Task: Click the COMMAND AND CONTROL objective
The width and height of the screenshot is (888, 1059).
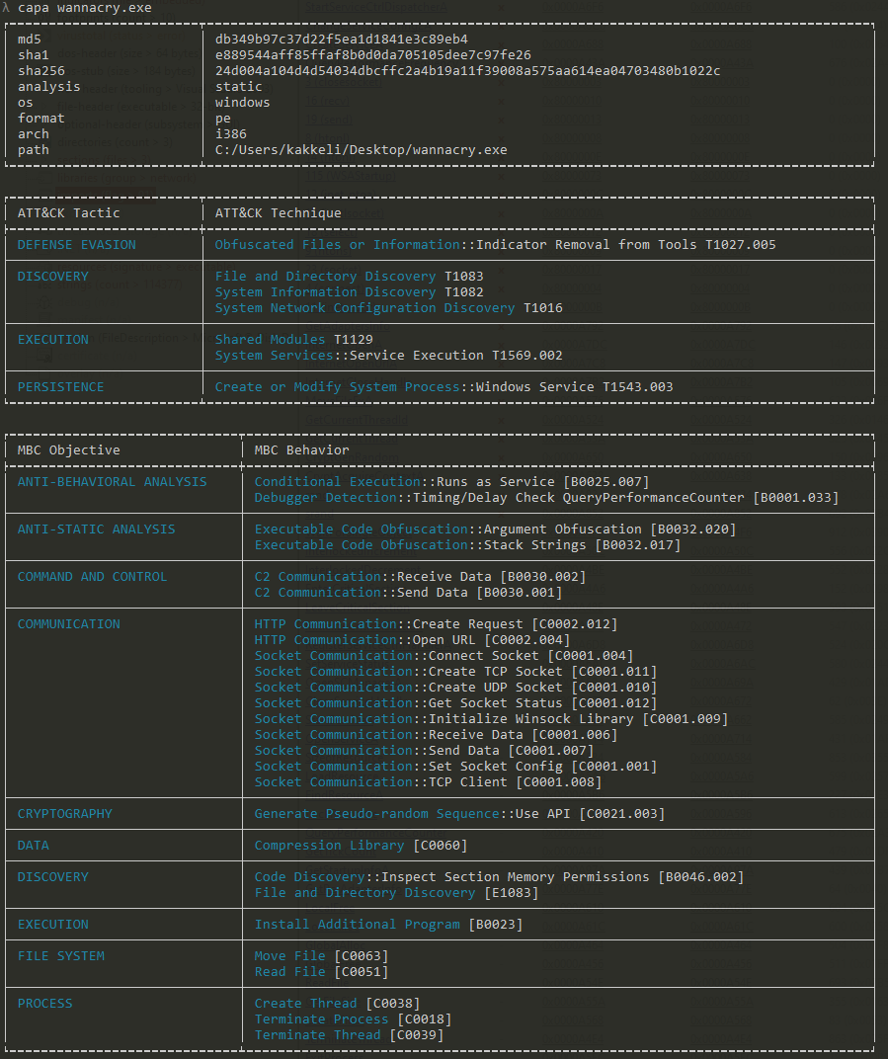Action: click(x=92, y=577)
